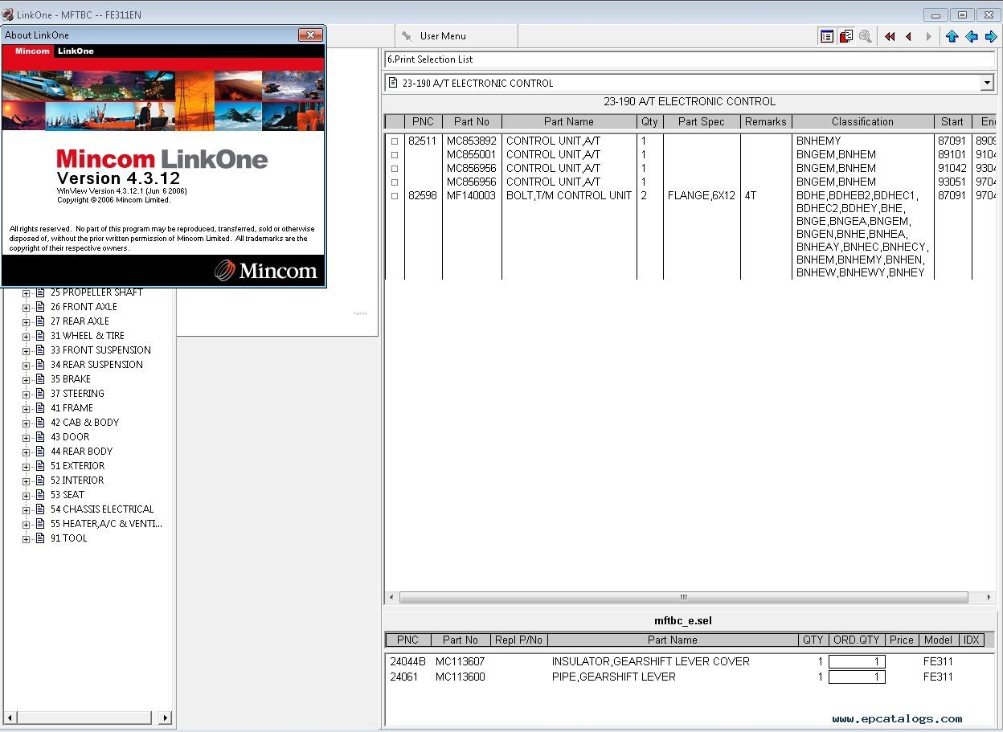Select BOLT,T/M CONTROL UNIT part name
This screenshot has height=732, width=1003.
pyautogui.click(x=569, y=196)
